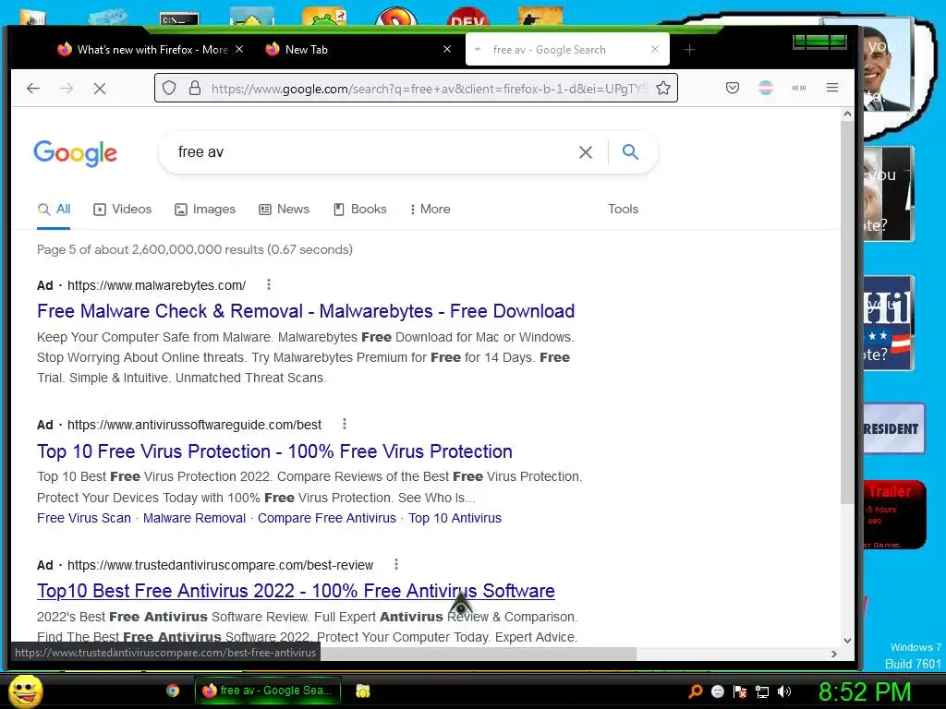Close the What's new with Firefox tab
946x709 pixels.
239,50
